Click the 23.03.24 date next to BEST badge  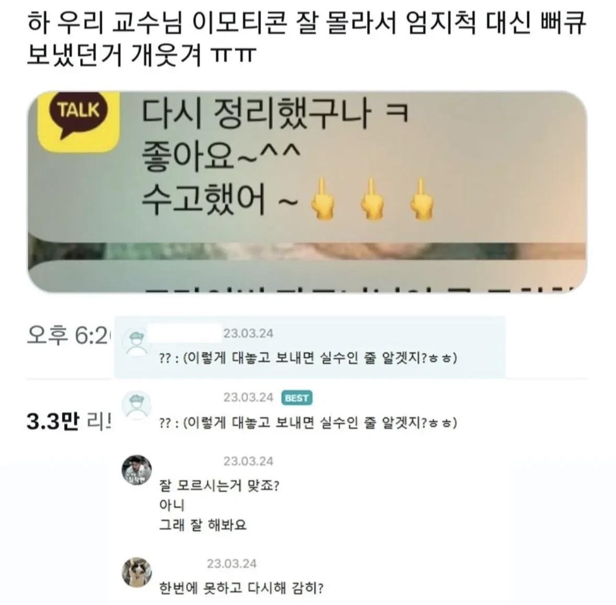[248, 398]
